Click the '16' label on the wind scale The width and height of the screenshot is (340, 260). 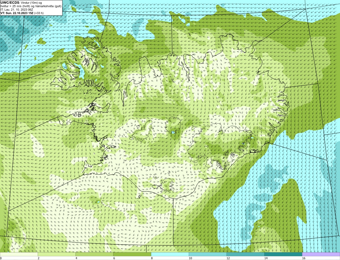pyautogui.click(x=304, y=258)
